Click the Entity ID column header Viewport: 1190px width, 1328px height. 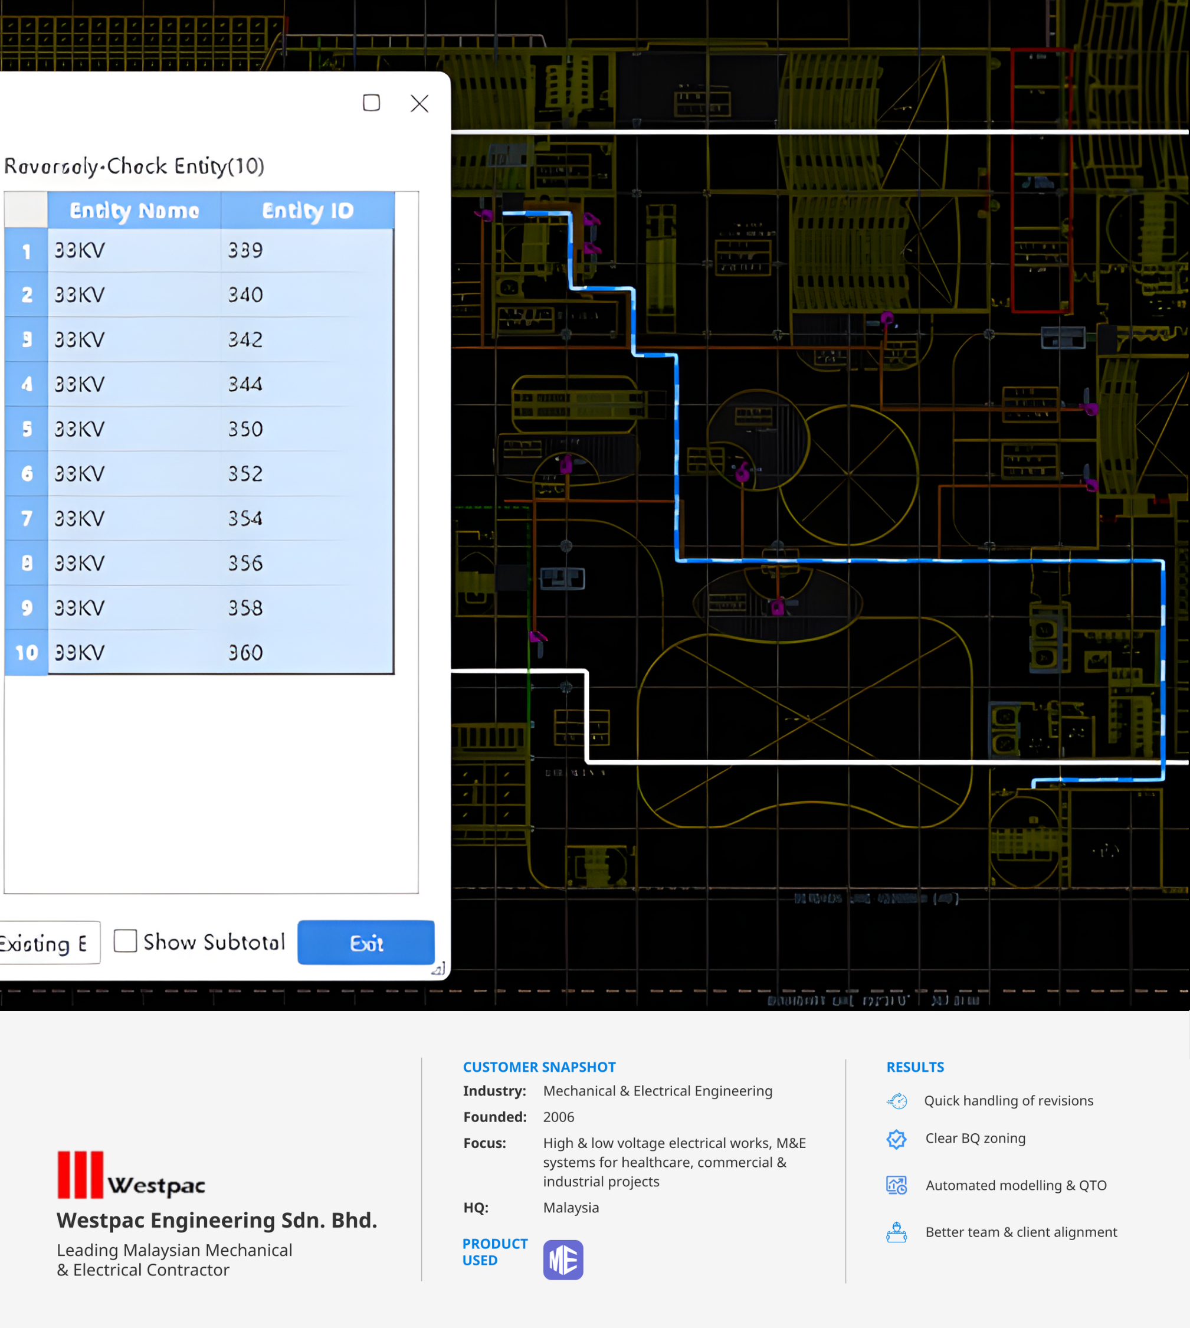tap(307, 210)
